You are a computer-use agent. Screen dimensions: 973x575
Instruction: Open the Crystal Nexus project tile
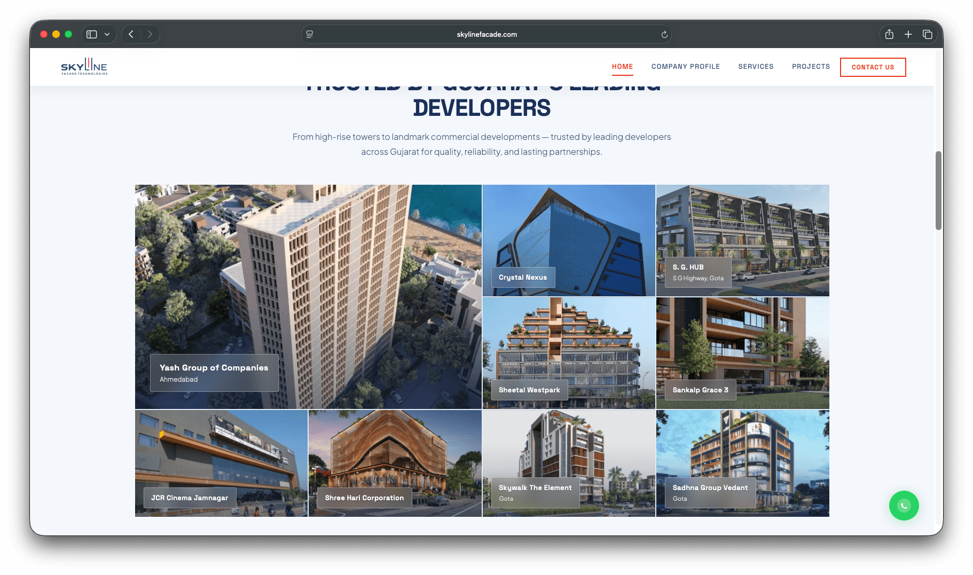pos(569,240)
